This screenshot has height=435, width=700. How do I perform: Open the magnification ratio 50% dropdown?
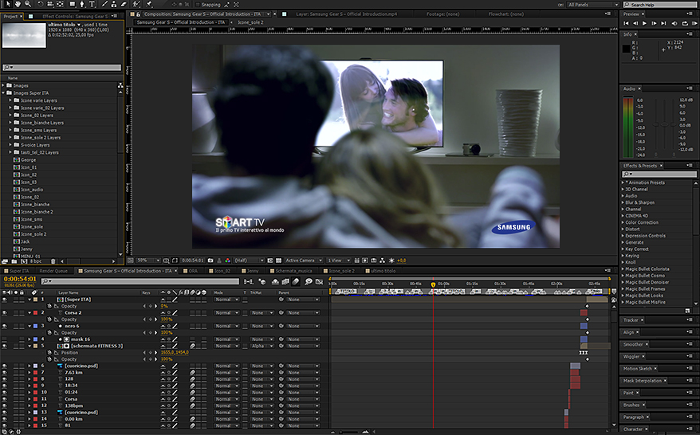tap(148, 260)
